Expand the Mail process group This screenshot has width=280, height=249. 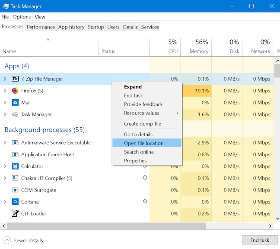click(5, 103)
